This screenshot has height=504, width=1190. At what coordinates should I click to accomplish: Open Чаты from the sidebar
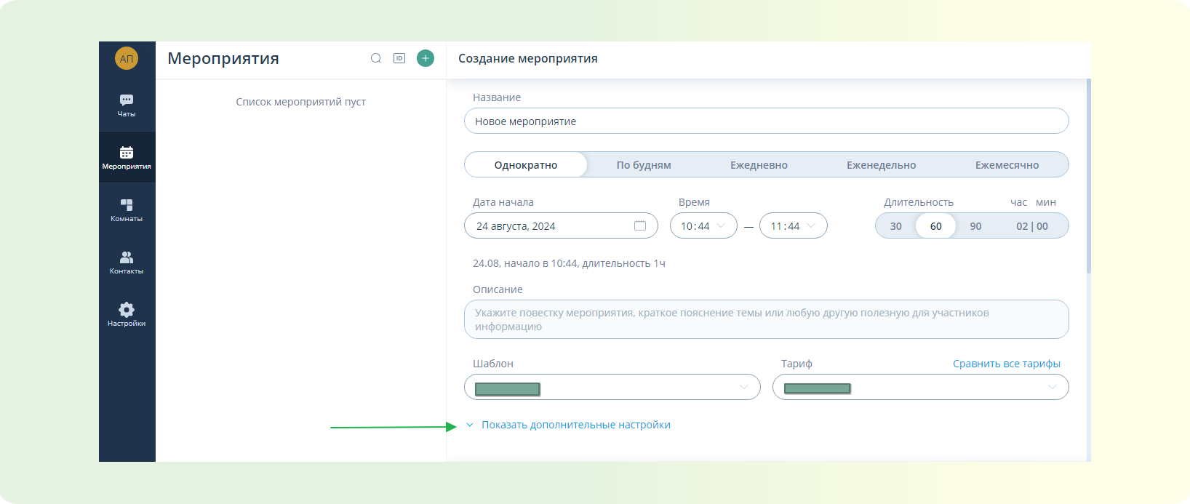(127, 105)
